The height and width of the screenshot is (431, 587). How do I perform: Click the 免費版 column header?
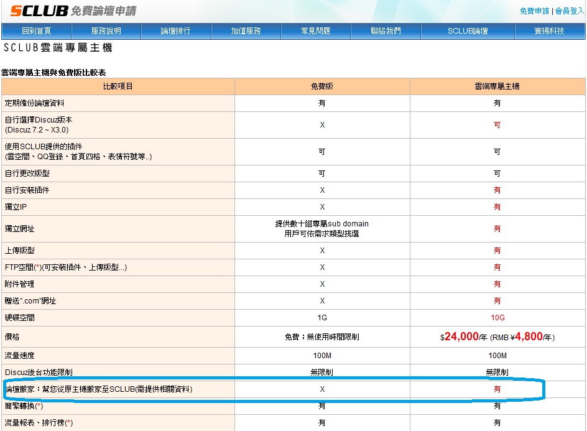tap(322, 86)
